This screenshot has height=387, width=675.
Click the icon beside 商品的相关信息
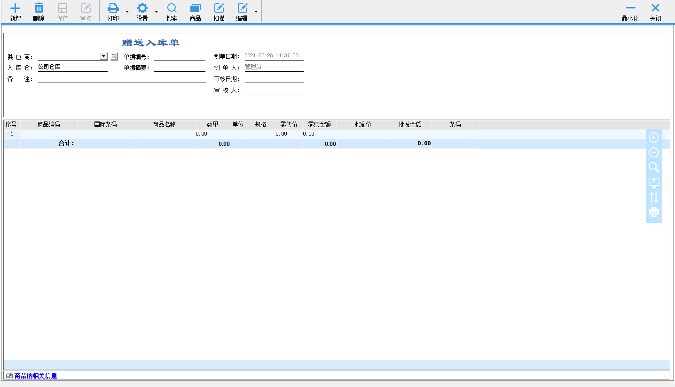(x=9, y=376)
